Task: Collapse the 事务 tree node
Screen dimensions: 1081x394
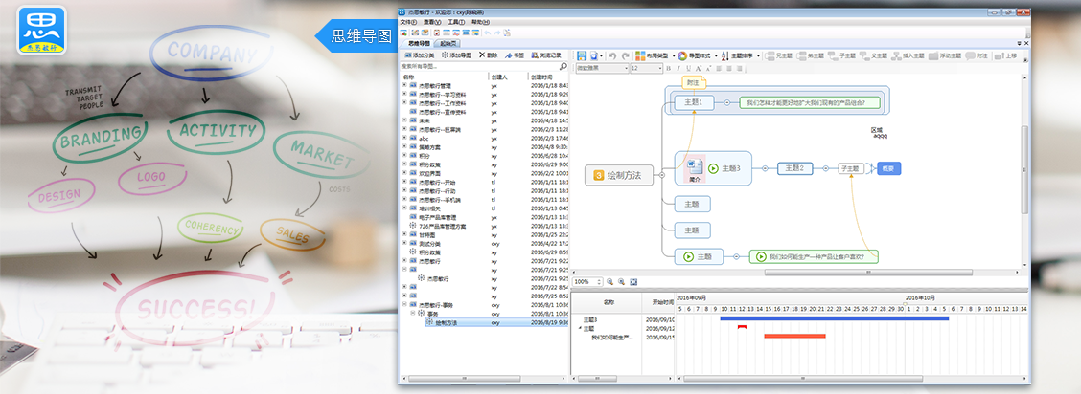Action: point(412,314)
